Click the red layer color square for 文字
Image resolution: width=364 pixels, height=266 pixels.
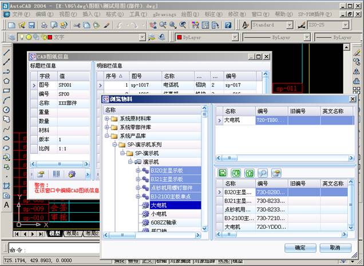click(x=50, y=37)
